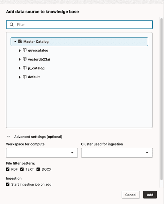164x204 pixels.
Task: Disable Start ingestion job on add
Action: point(8,184)
